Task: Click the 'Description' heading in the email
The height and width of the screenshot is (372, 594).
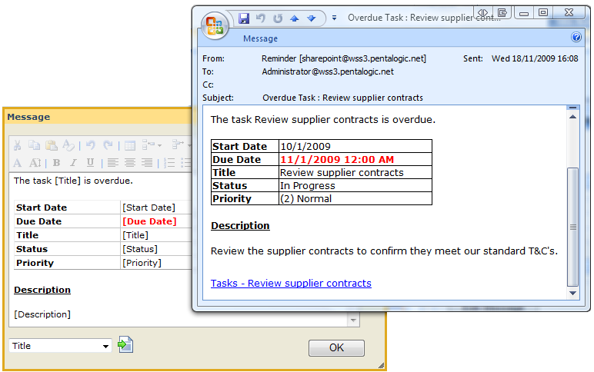Action: tap(240, 225)
